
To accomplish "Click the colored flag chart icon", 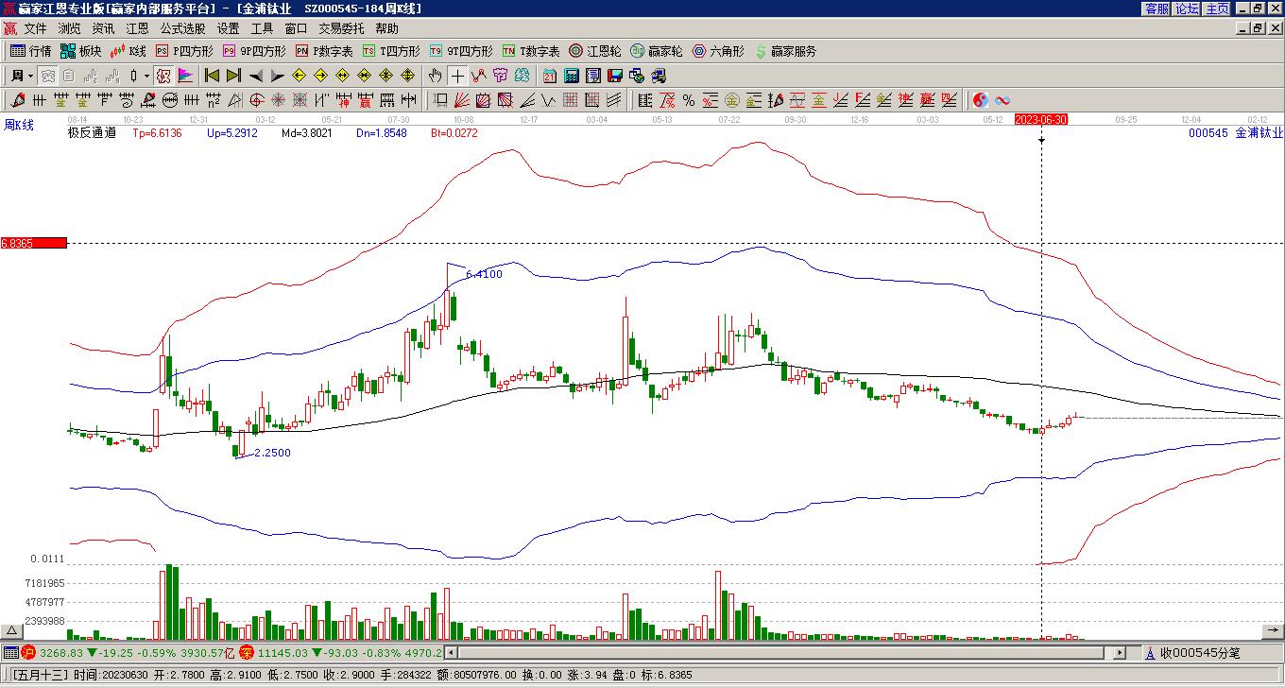I will click(184, 76).
